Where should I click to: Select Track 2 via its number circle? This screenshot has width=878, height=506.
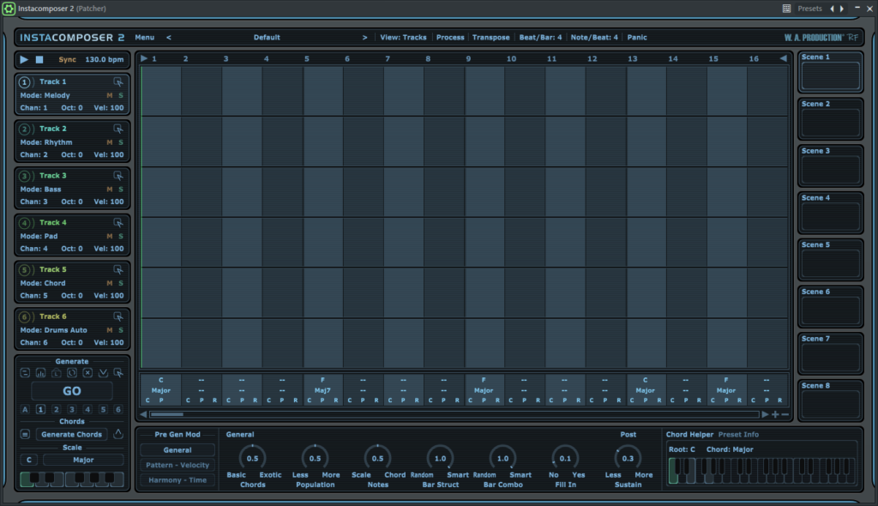point(24,129)
